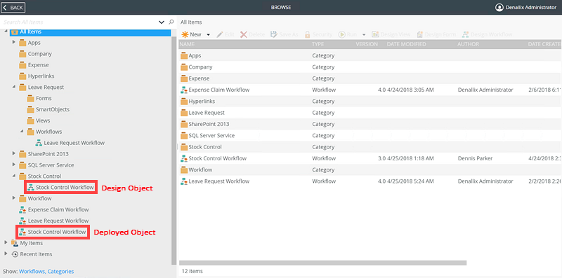Click the New toolbar button
Image resolution: width=562 pixels, height=278 pixels.
pyautogui.click(x=191, y=34)
